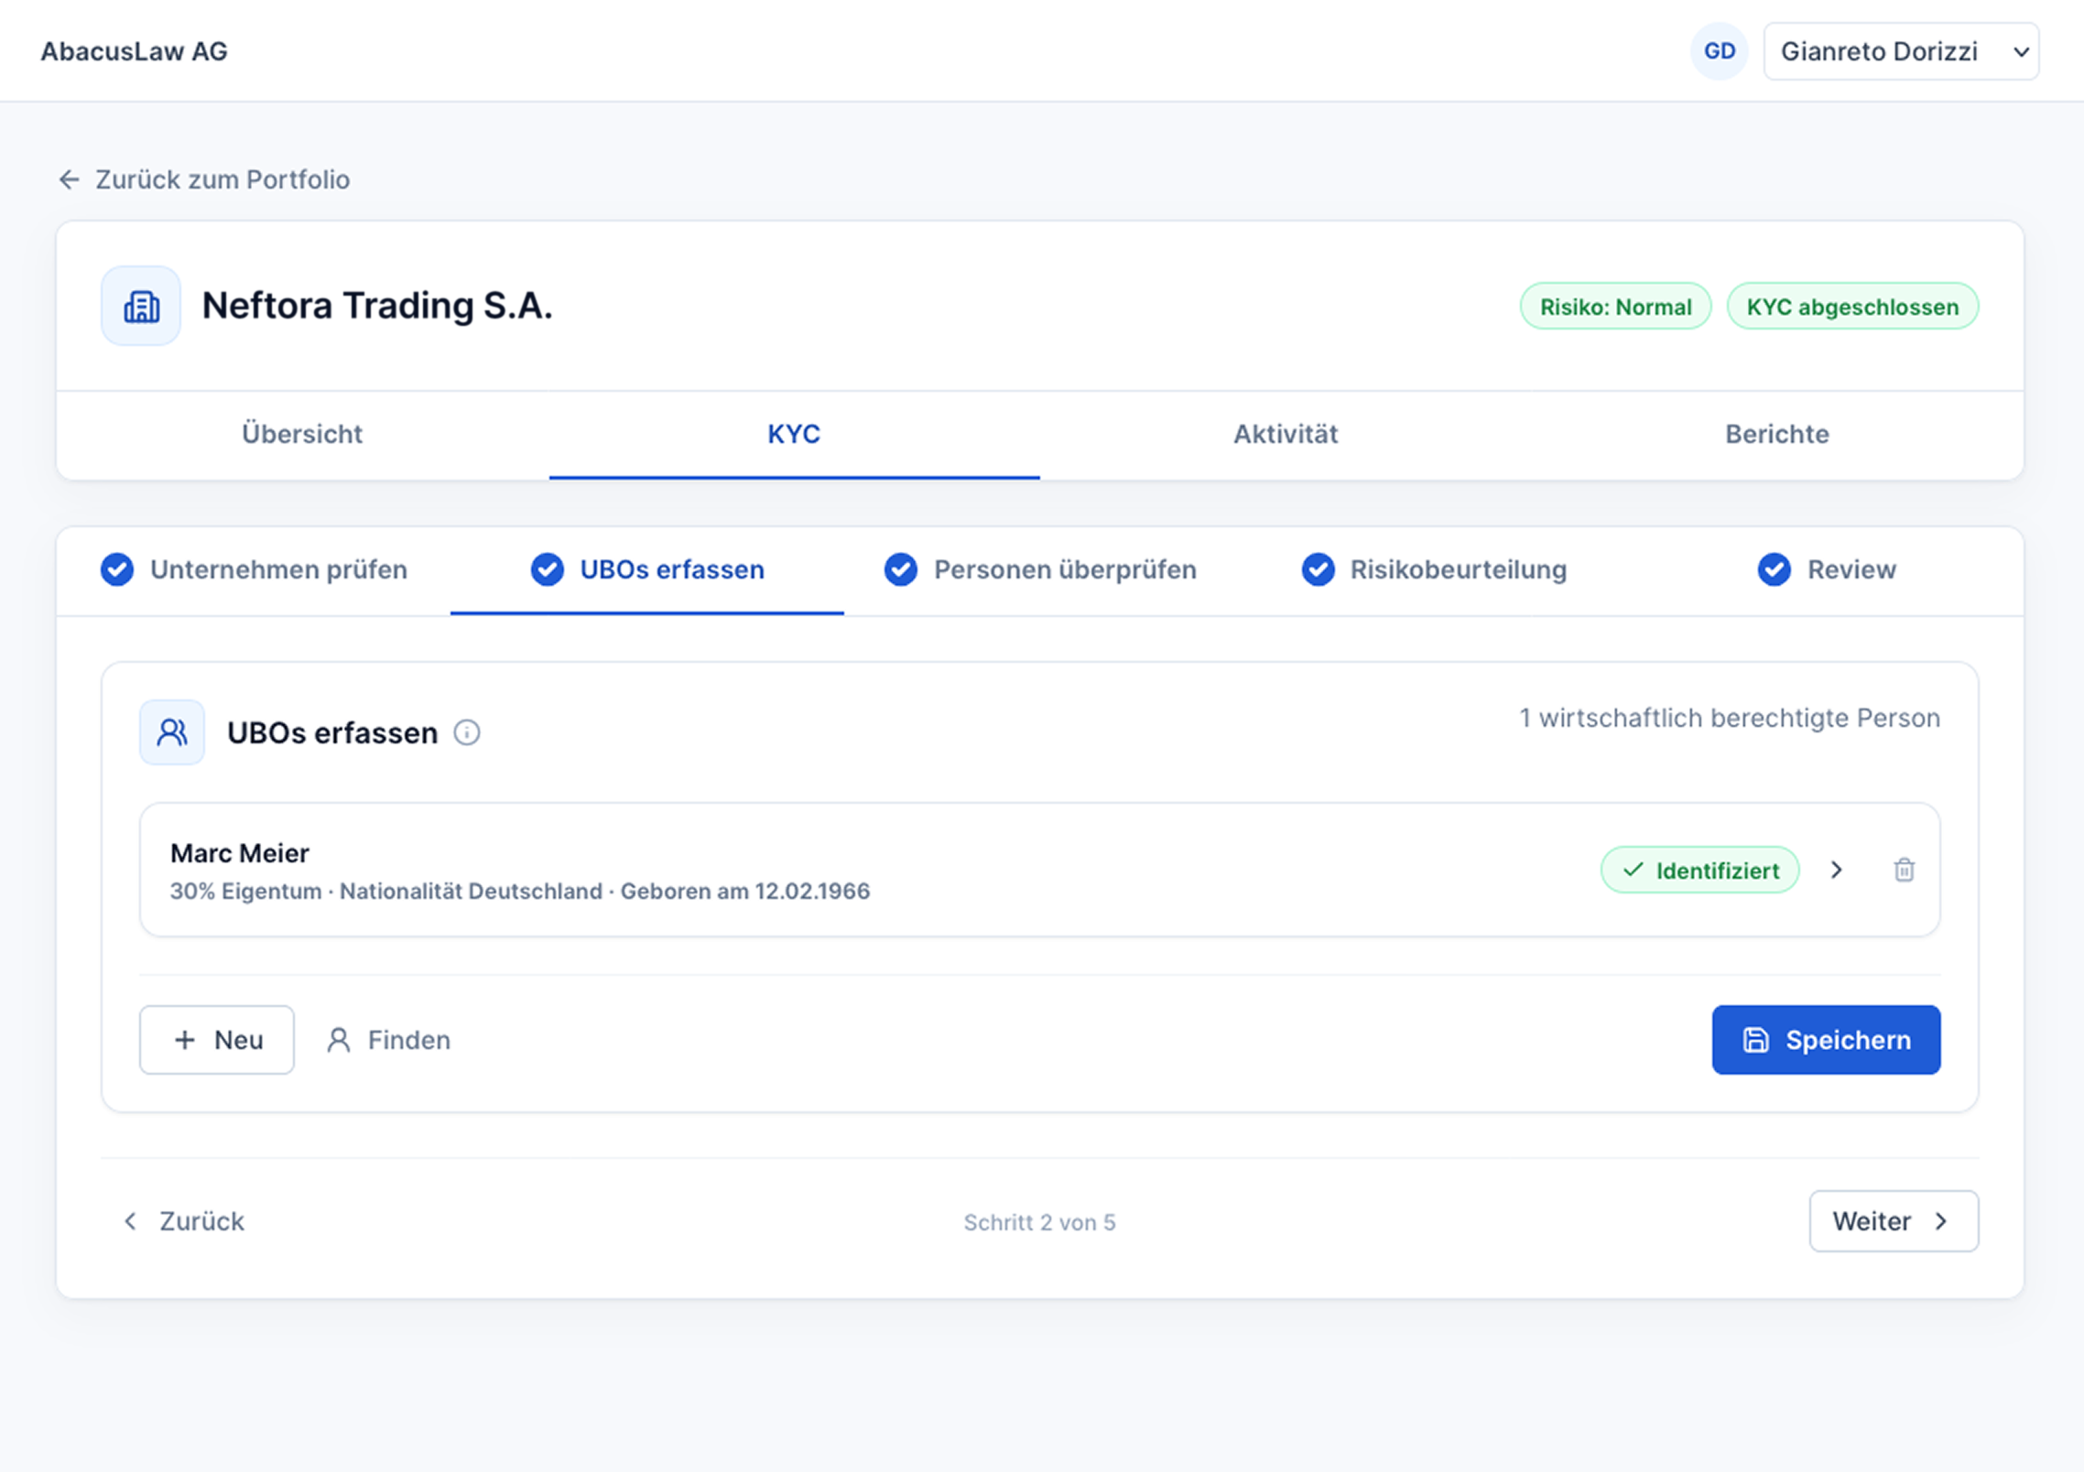
Task: Click the UBOs people icon
Action: pyautogui.click(x=172, y=732)
